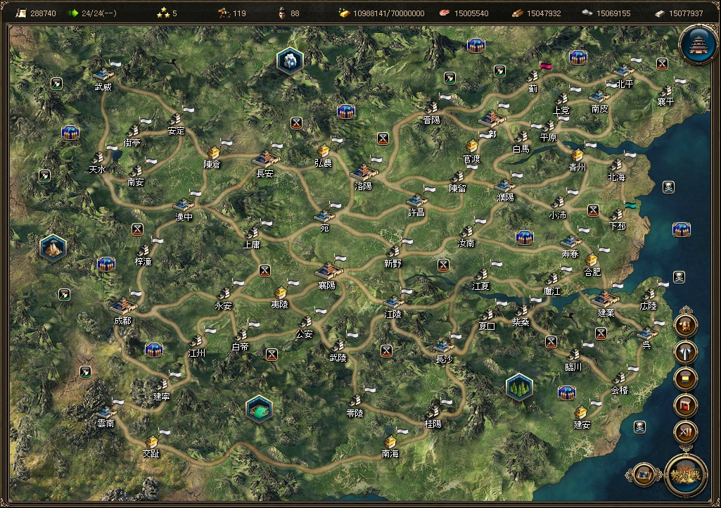Click the 勢力戦 faction war button

[x=686, y=476]
